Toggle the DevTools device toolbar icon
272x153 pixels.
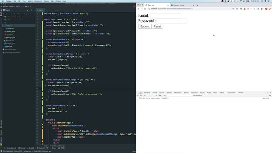(141, 93)
